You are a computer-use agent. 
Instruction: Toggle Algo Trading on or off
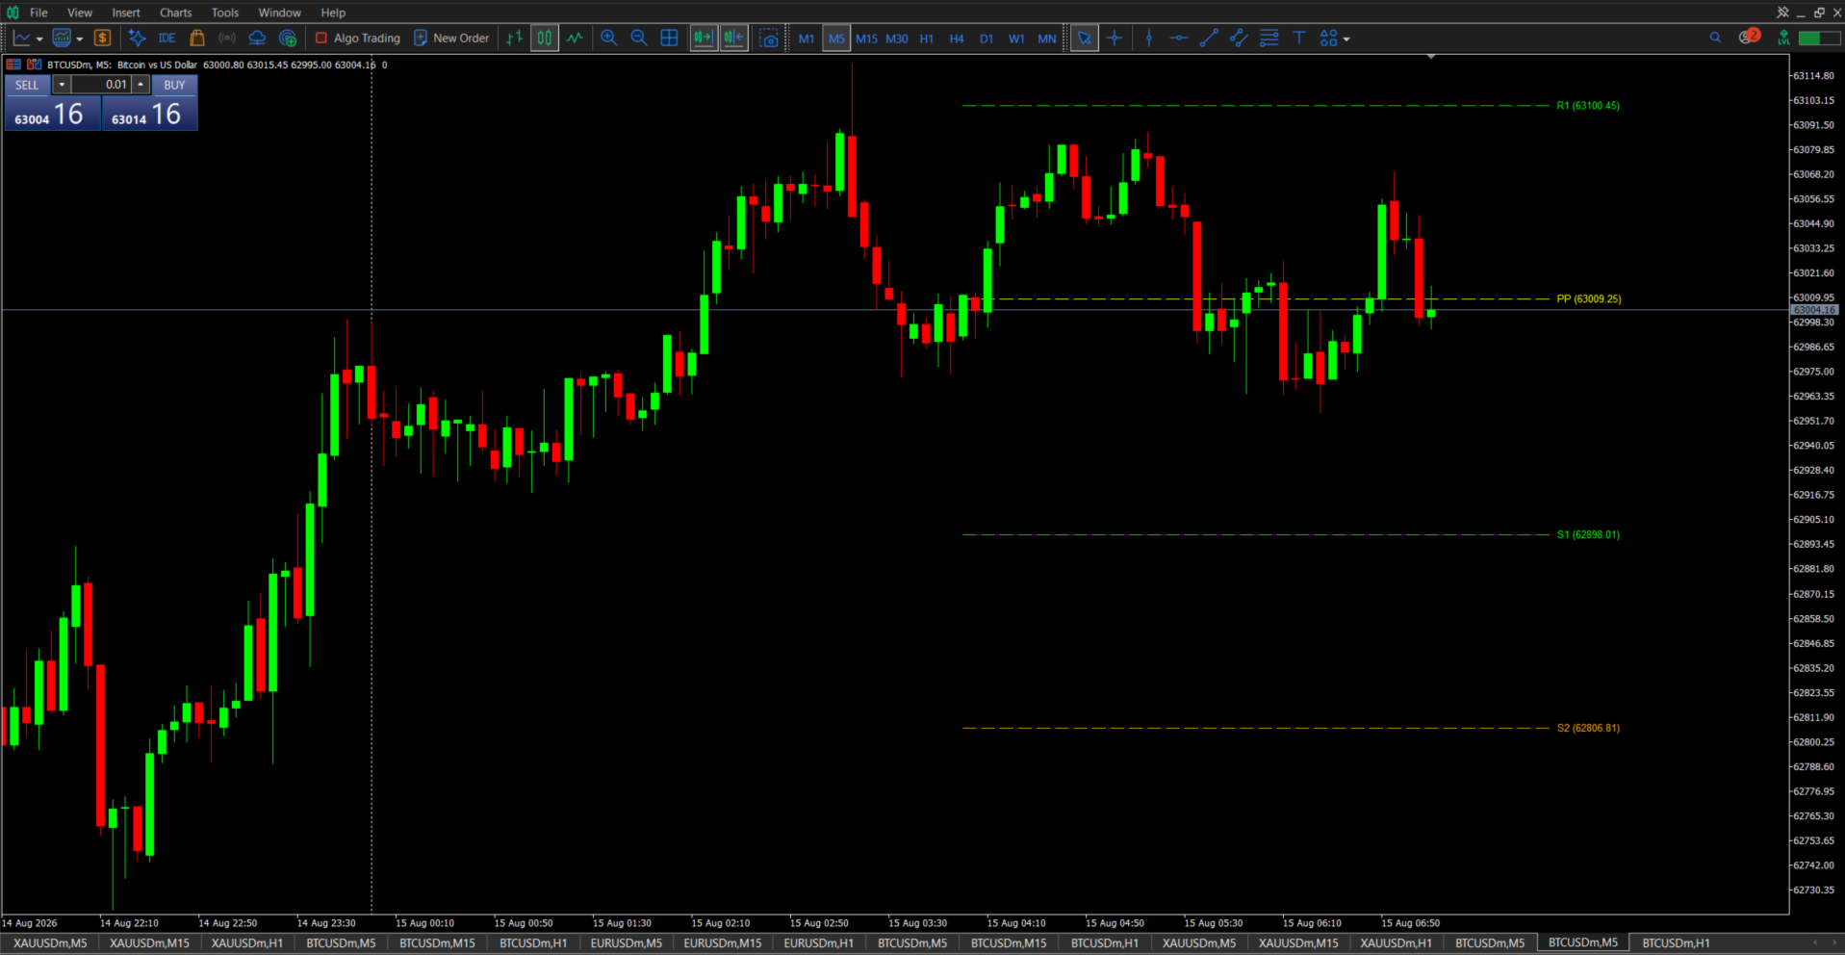pyautogui.click(x=358, y=39)
